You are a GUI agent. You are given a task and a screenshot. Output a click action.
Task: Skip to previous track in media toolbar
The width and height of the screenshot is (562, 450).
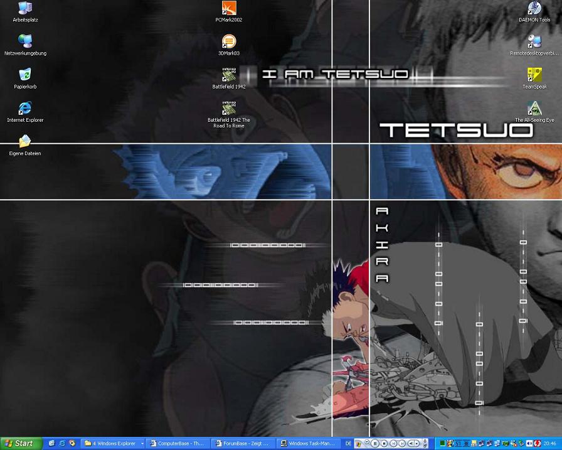coord(393,444)
